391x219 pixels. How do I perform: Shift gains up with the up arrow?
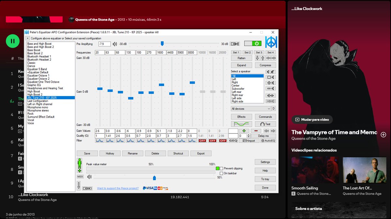[263, 58]
